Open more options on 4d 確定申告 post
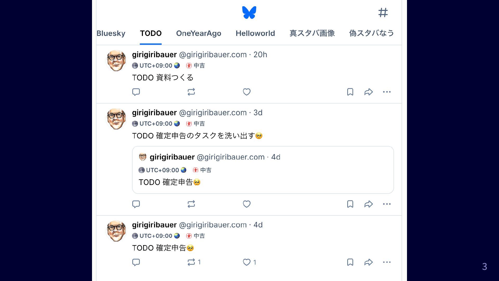Image resolution: width=499 pixels, height=281 pixels. [x=387, y=262]
